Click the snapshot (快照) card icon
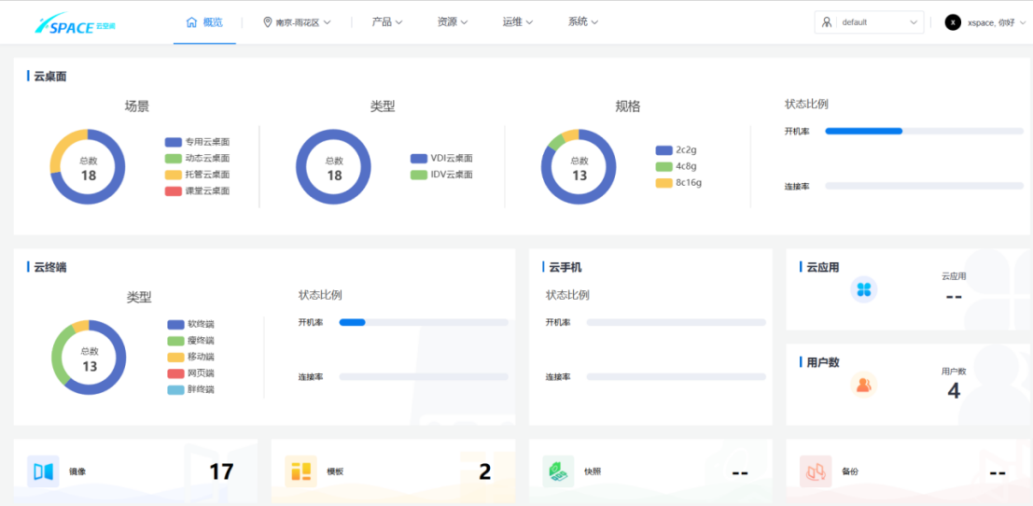 557,471
